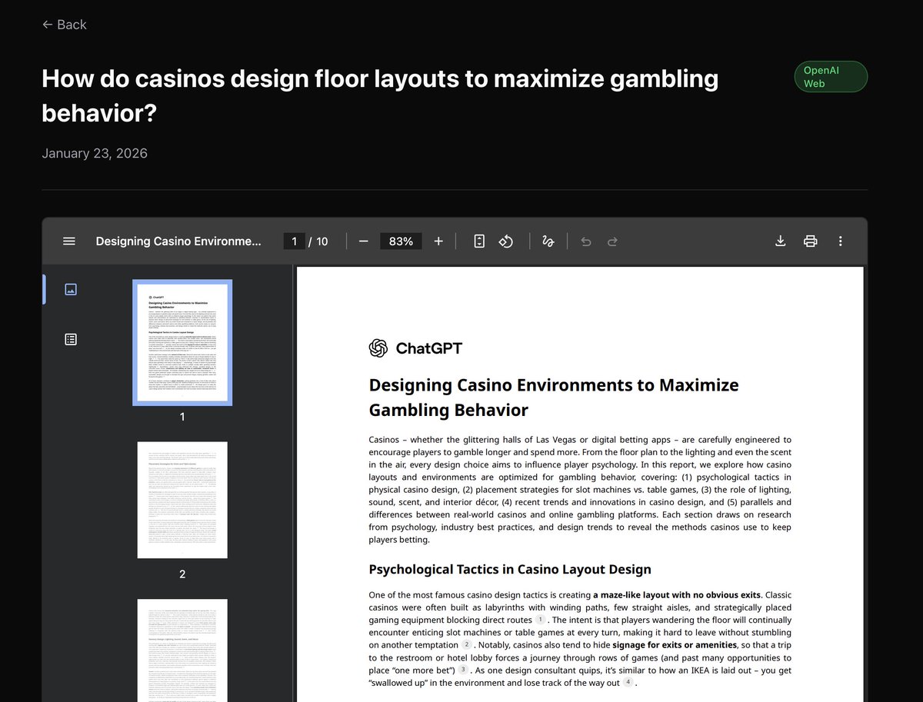Click citation marker 4 in text
923x702 pixels.
click(x=628, y=682)
